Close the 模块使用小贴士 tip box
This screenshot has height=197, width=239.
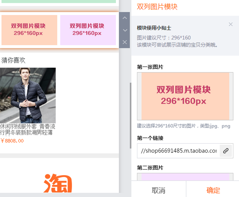tap(231, 25)
